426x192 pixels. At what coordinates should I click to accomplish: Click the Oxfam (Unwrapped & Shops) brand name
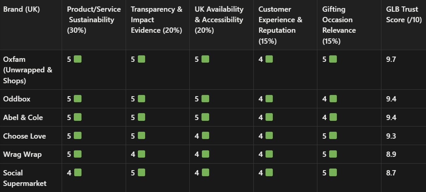(28, 70)
